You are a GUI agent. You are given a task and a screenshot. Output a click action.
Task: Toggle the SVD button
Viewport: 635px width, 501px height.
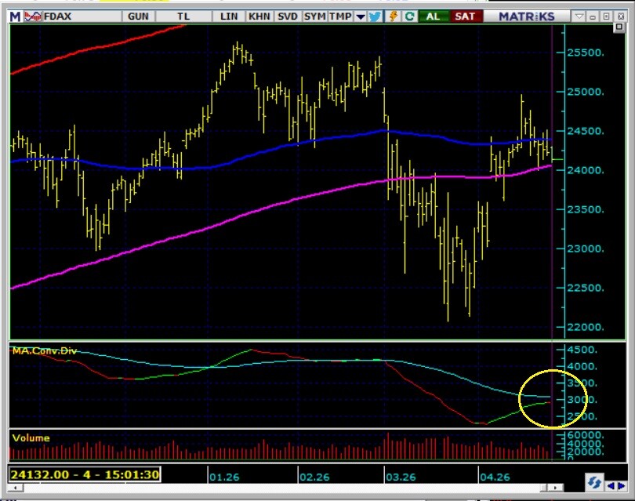pyautogui.click(x=287, y=16)
